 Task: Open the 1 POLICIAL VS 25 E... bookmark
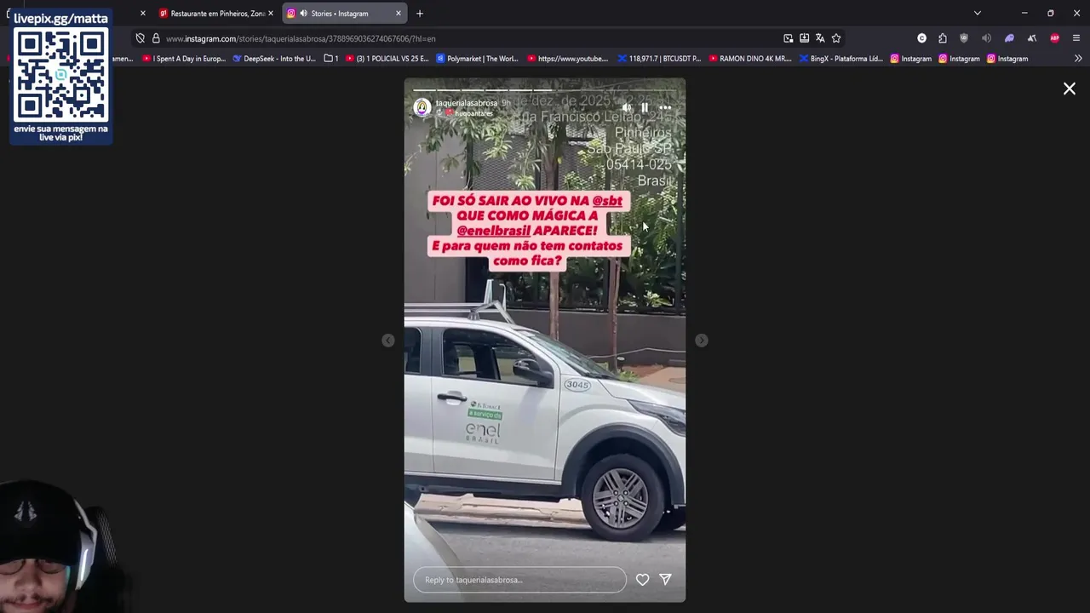tap(387, 59)
